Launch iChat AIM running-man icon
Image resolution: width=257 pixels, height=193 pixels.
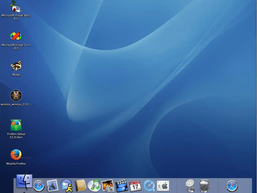[x=66, y=186]
